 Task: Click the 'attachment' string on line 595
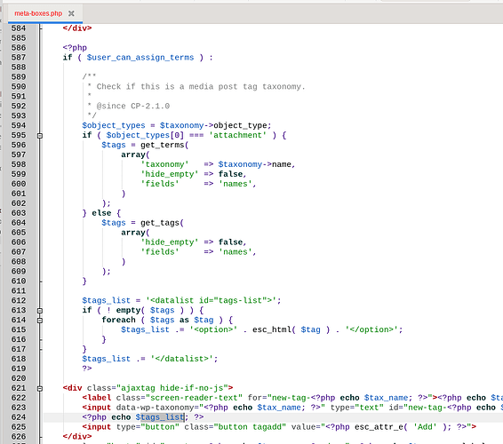coord(237,135)
